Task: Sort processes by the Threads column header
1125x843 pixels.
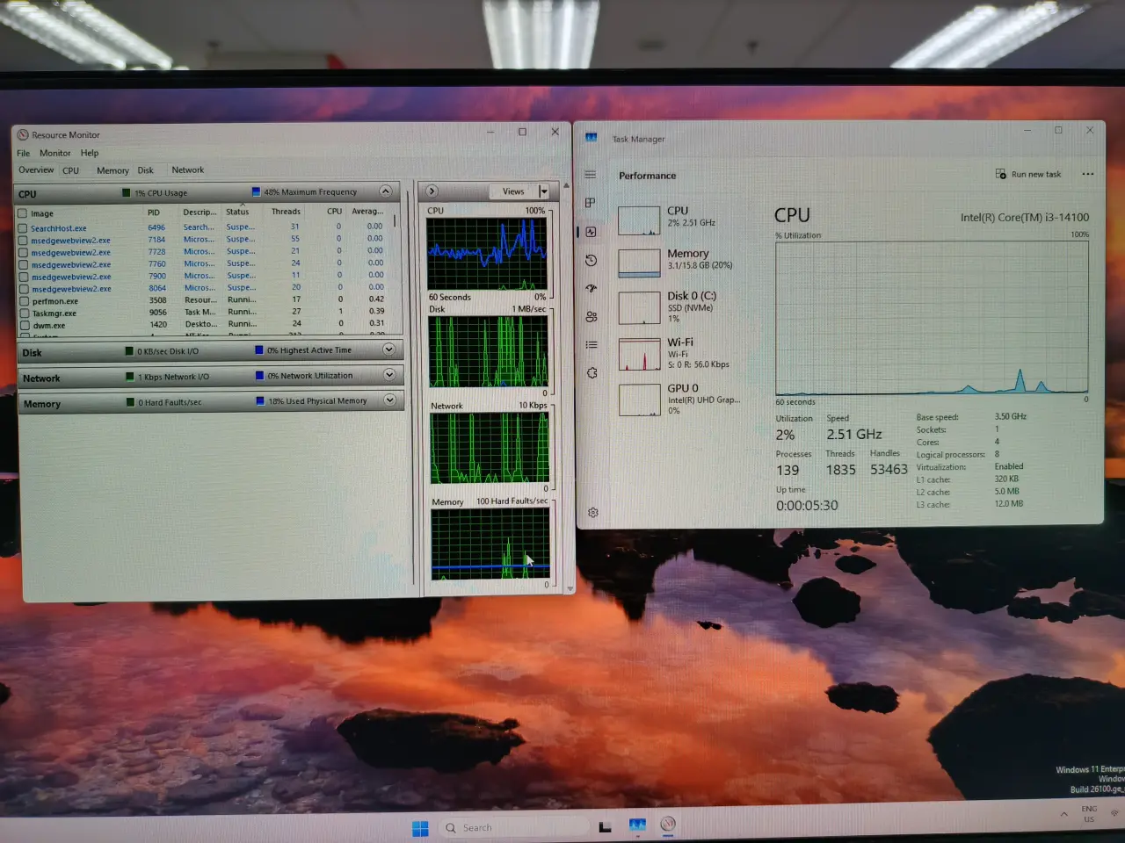Action: tap(286, 212)
